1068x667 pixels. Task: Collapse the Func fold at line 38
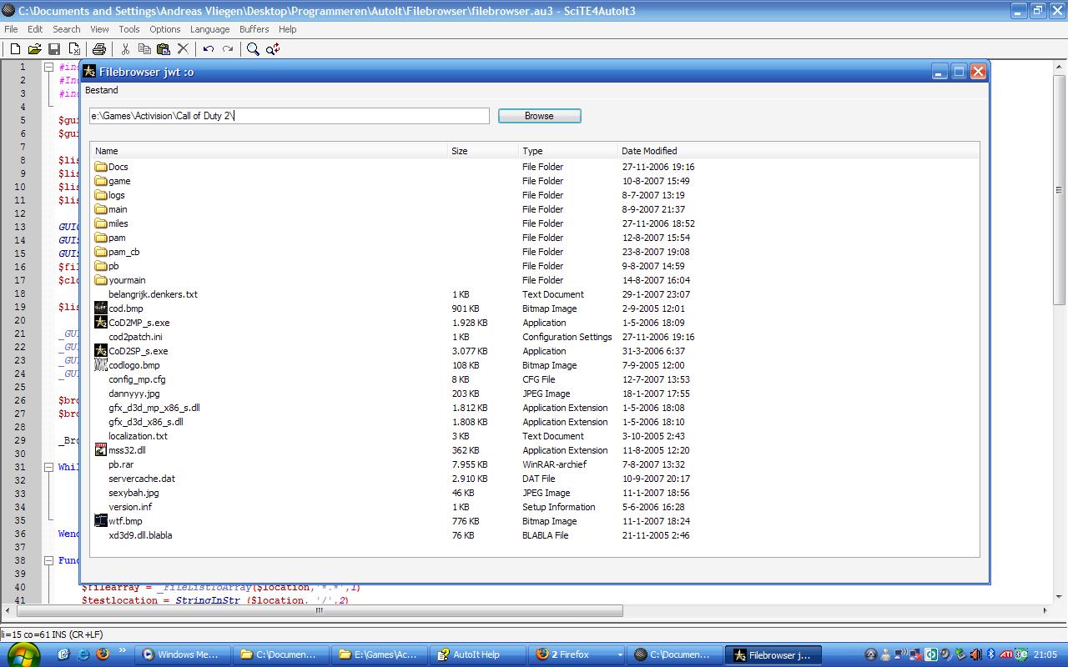(x=48, y=560)
